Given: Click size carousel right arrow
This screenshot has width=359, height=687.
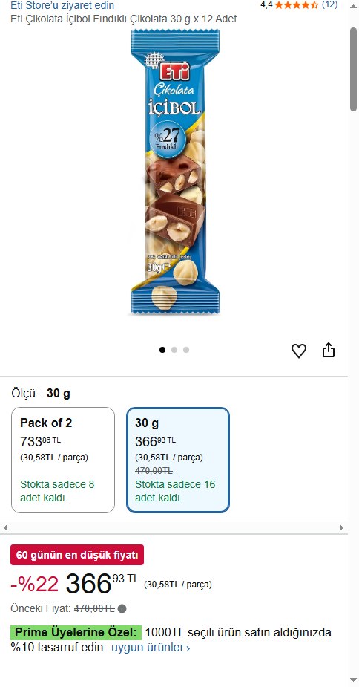Looking at the screenshot, I should 341,527.
